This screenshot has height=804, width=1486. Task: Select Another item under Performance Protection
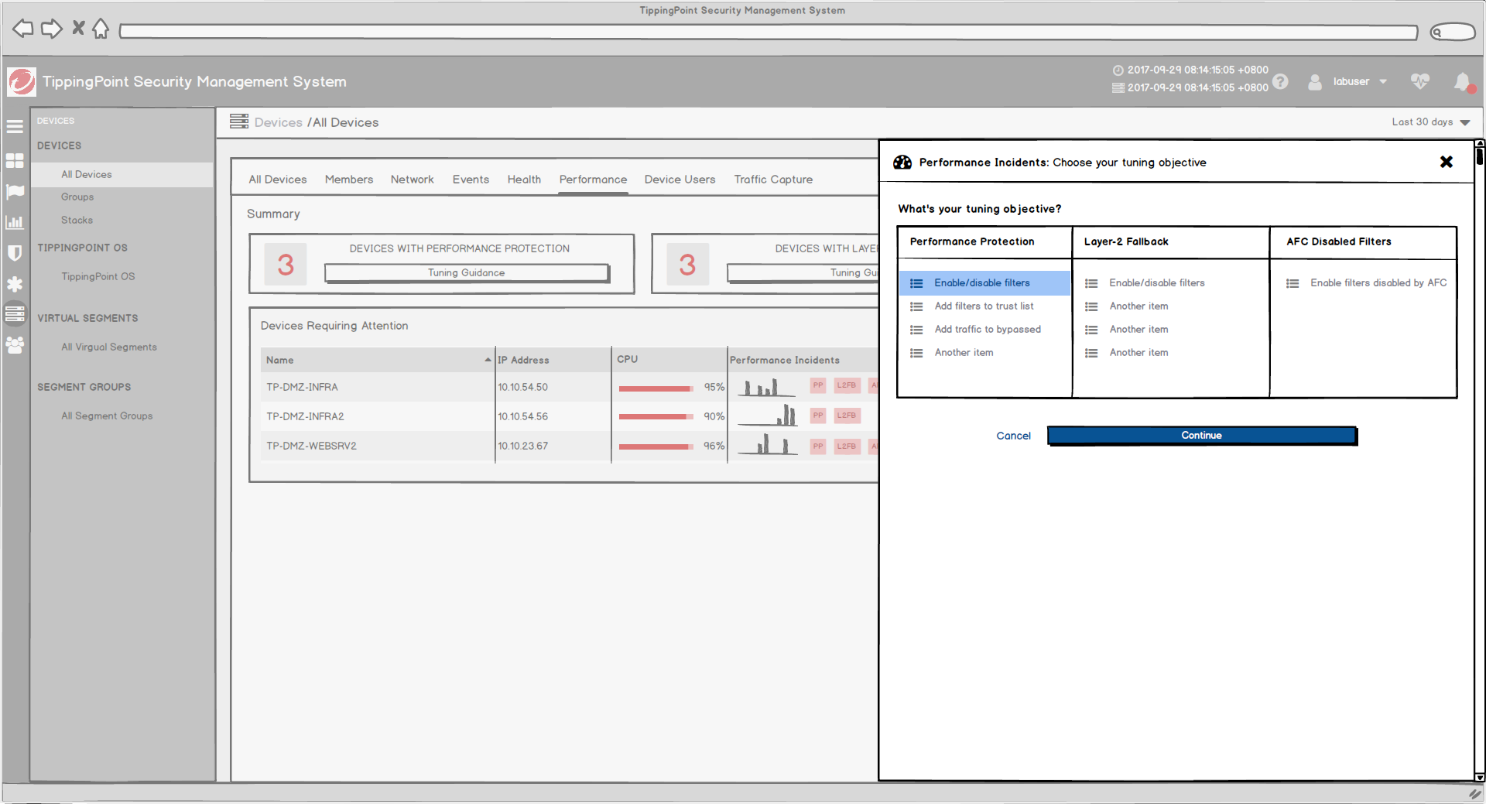[964, 352]
